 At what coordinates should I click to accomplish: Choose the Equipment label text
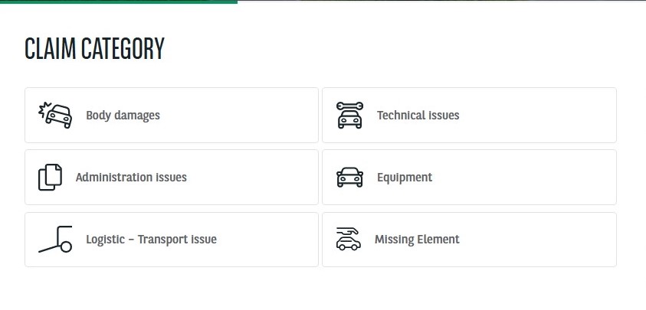[x=405, y=178]
